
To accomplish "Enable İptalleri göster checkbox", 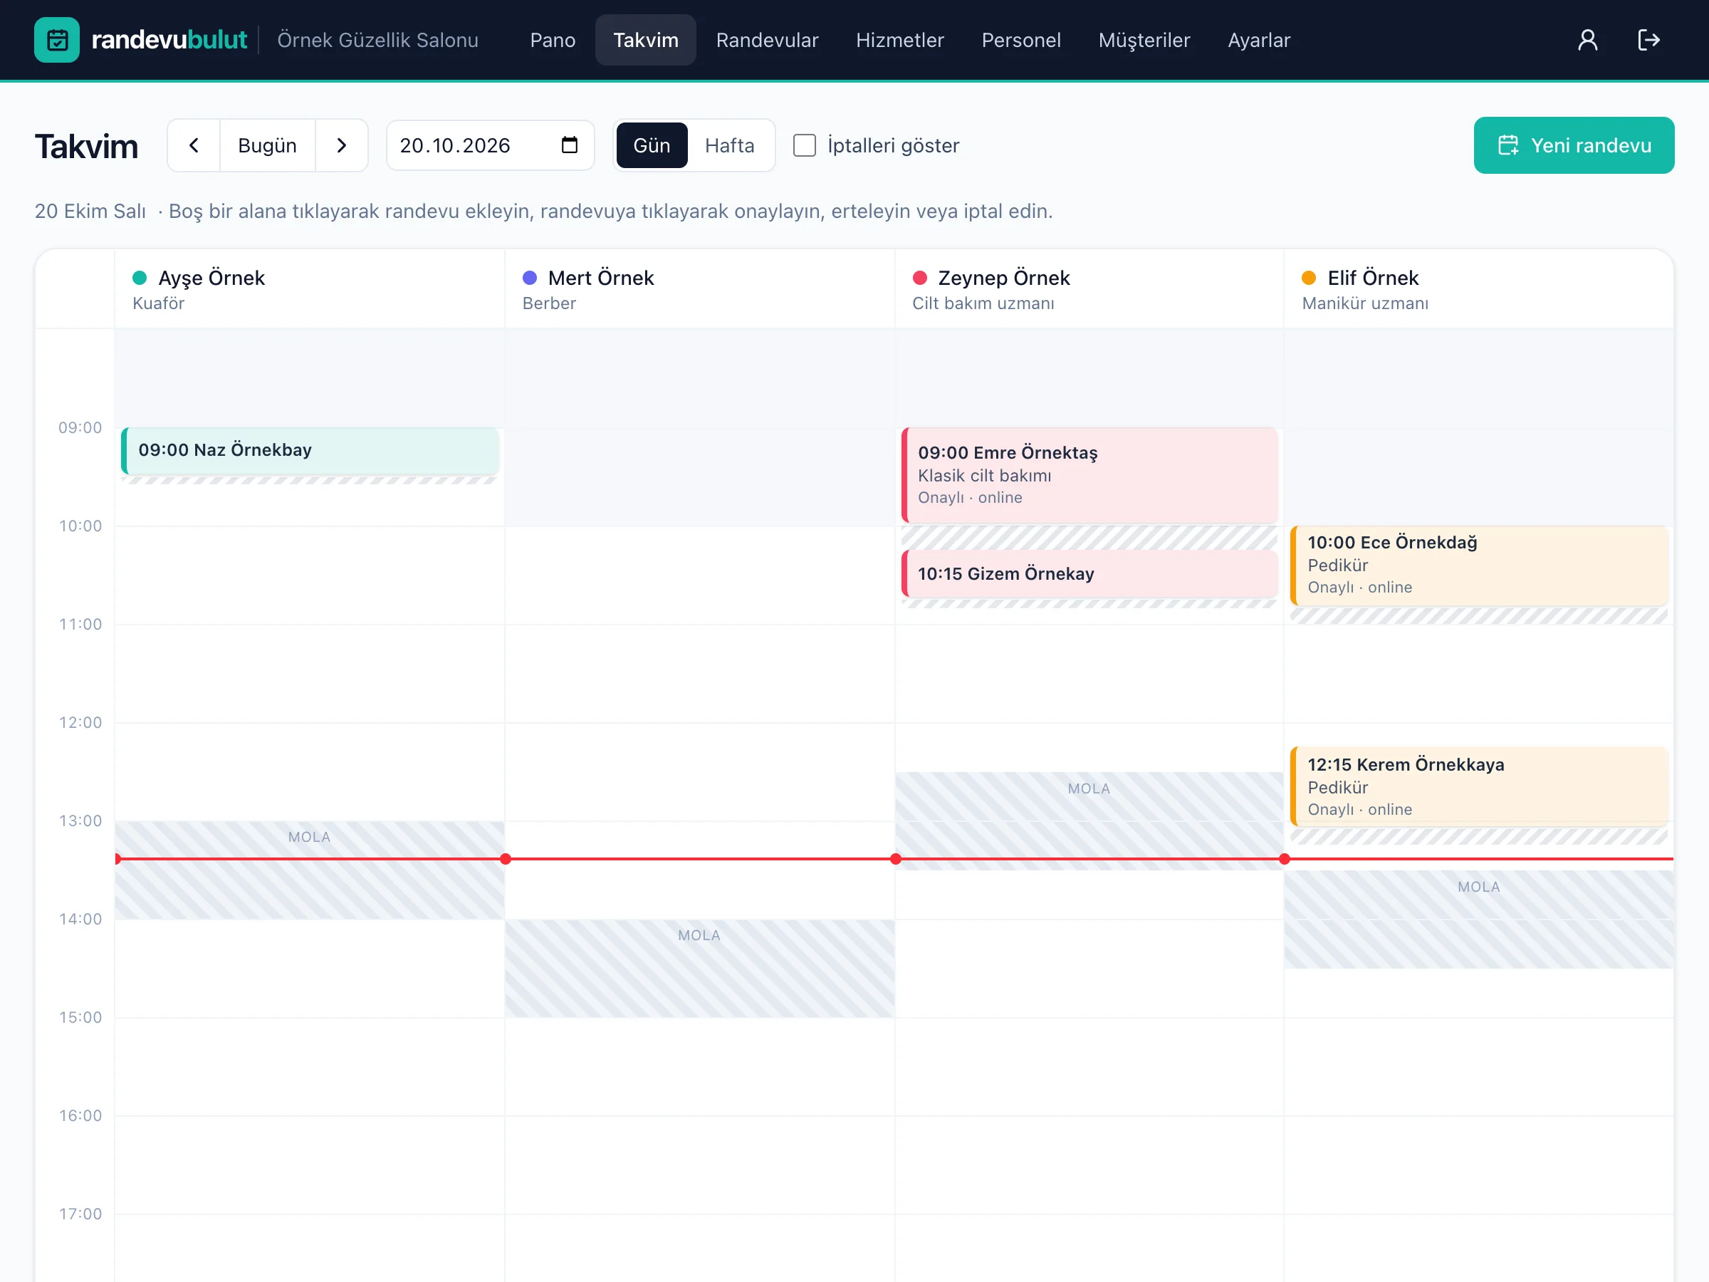I will [804, 145].
